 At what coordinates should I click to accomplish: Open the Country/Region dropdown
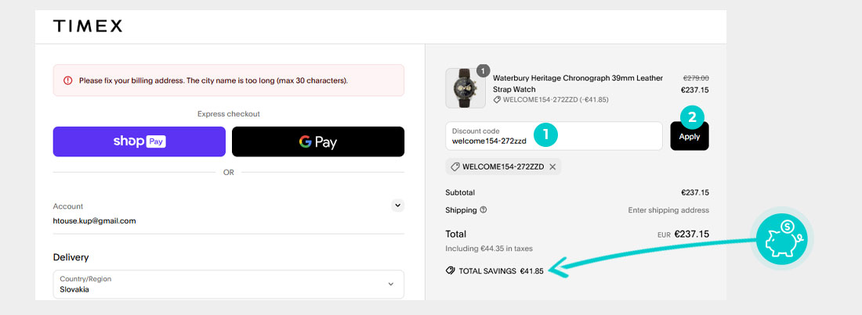(228, 284)
